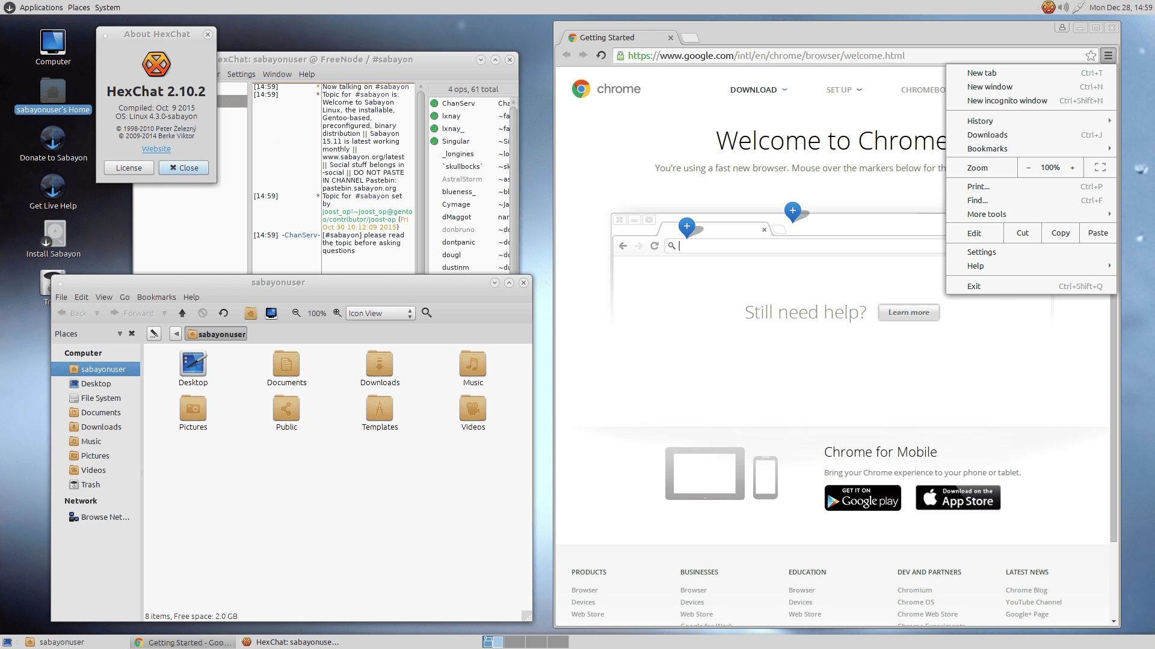Open the Videos folder icon in main pane
The image size is (1155, 649).
click(473, 413)
